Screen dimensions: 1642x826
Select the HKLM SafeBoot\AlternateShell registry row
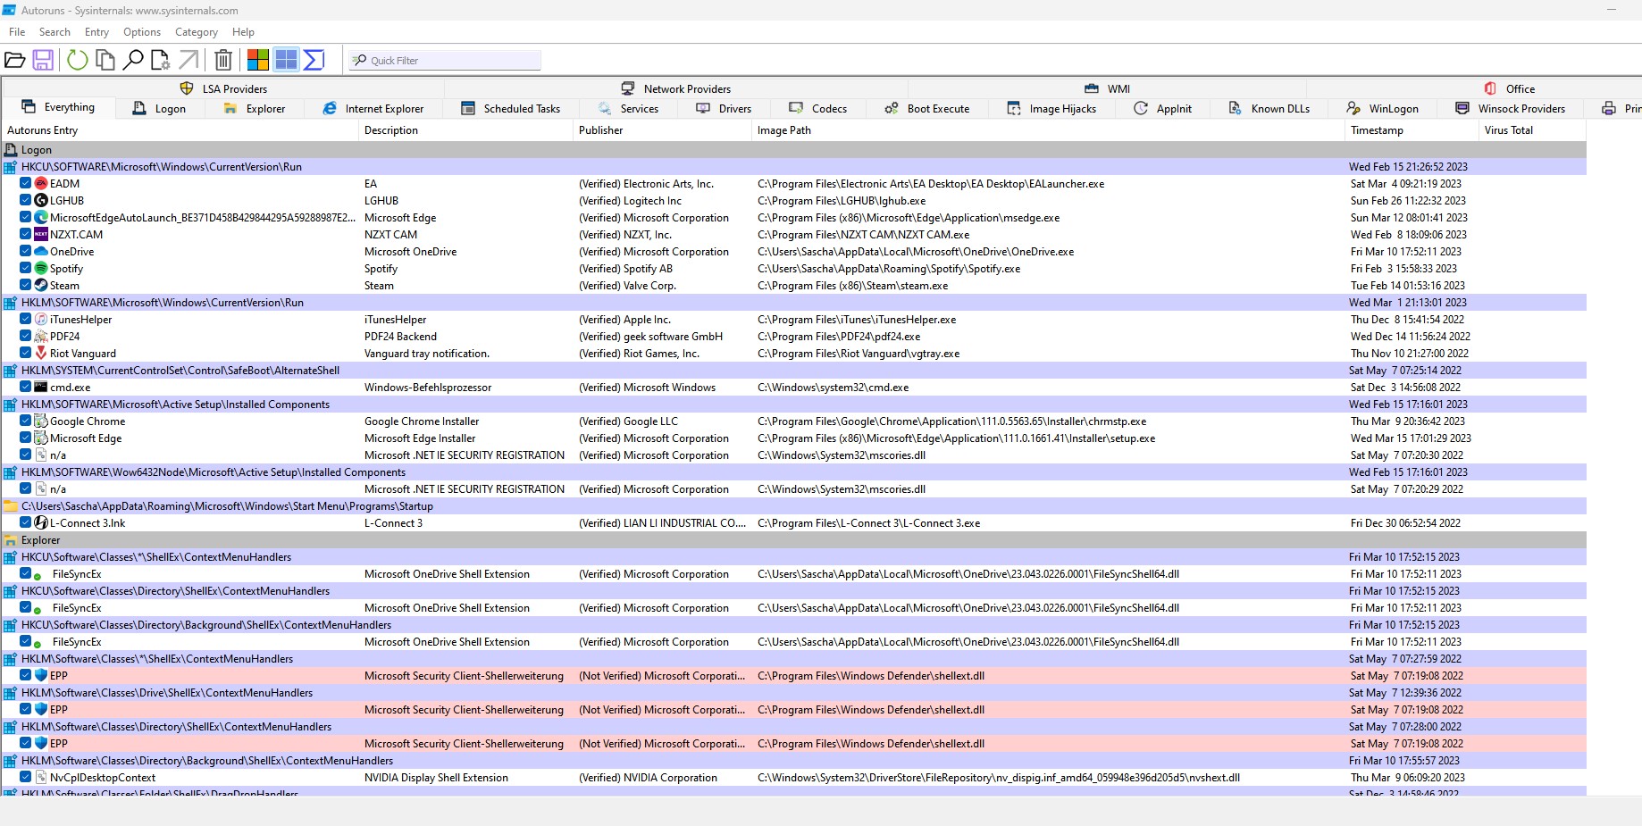(793, 371)
